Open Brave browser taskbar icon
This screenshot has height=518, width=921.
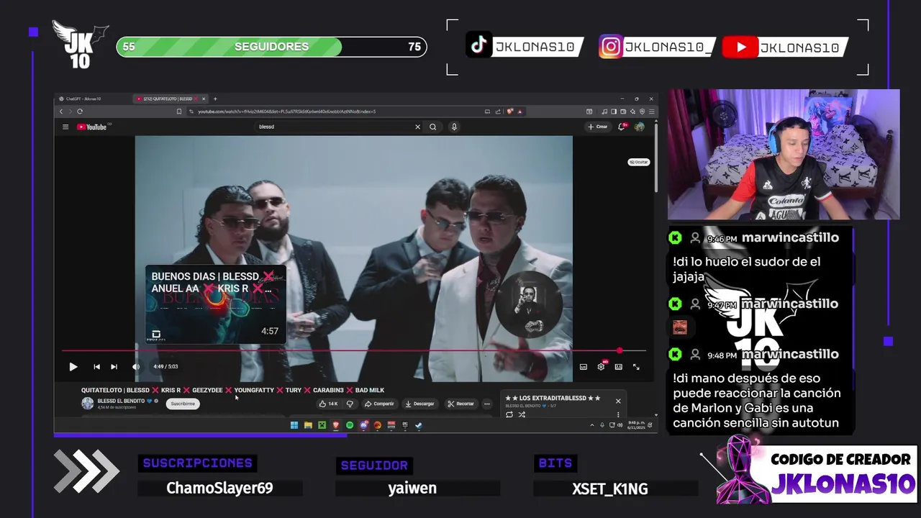(336, 425)
